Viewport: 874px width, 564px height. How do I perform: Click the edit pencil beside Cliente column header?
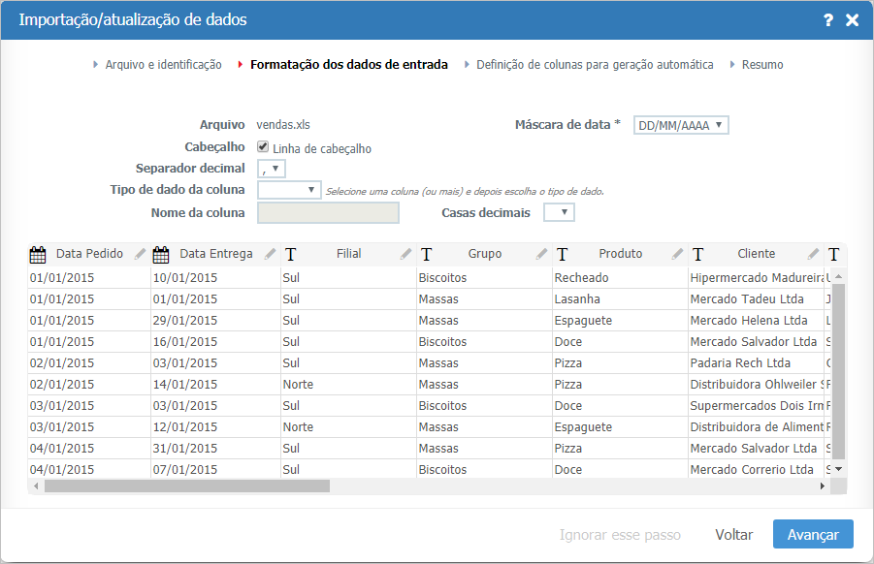click(812, 253)
